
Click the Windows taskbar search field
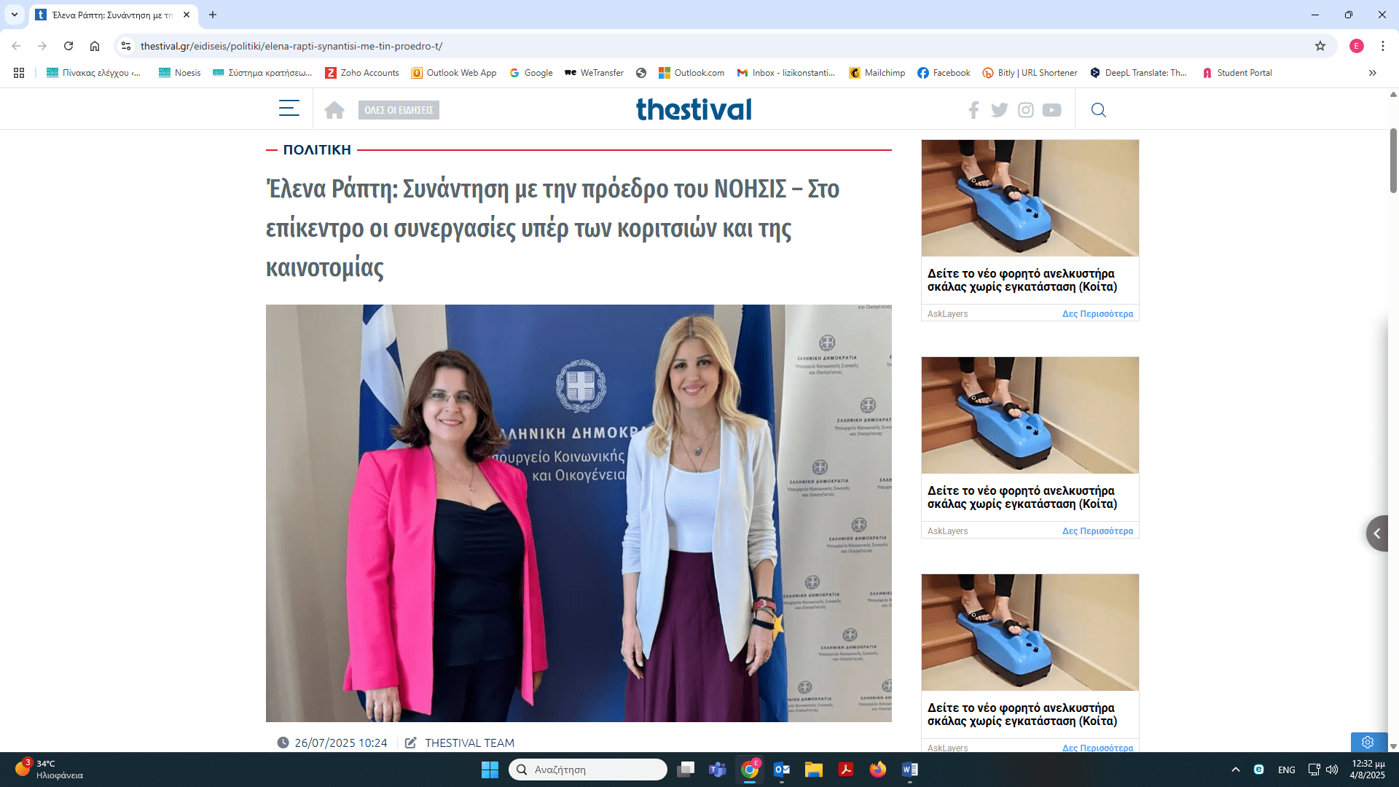(x=587, y=770)
